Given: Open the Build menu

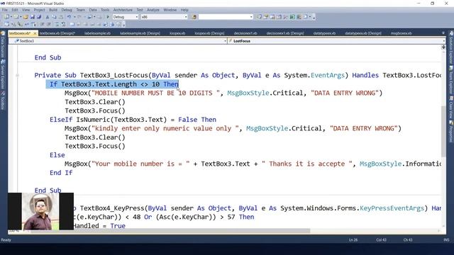Looking at the screenshot, I should pos(53,10).
